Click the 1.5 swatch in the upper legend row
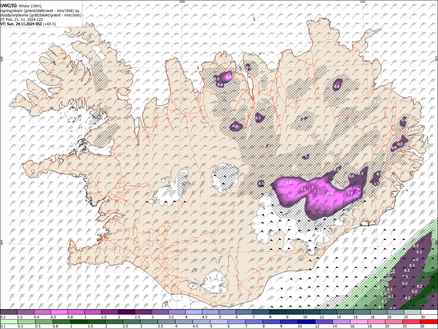438x329 pixels. point(109,312)
